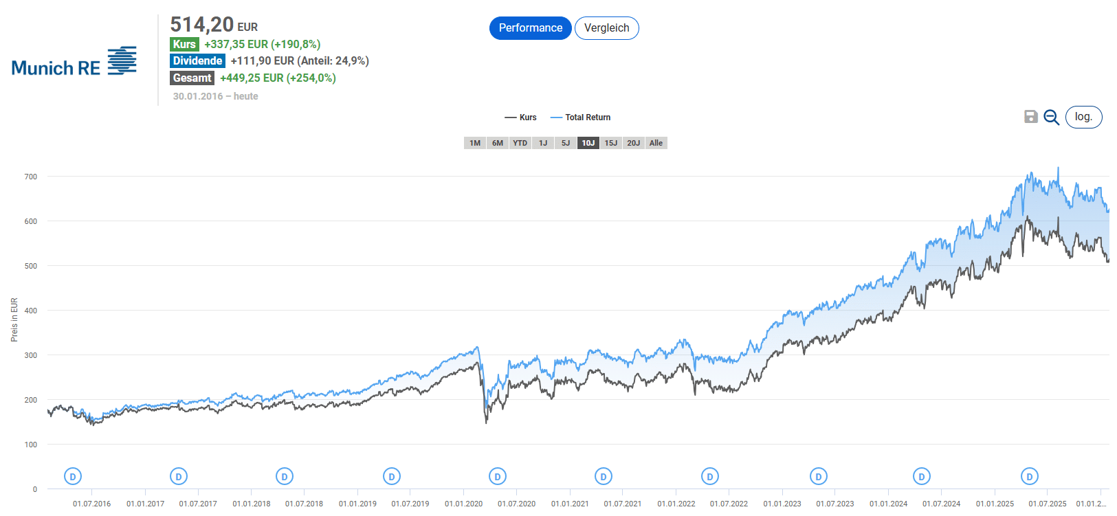Show all data with Alle button
The width and height of the screenshot is (1117, 516).
click(656, 143)
